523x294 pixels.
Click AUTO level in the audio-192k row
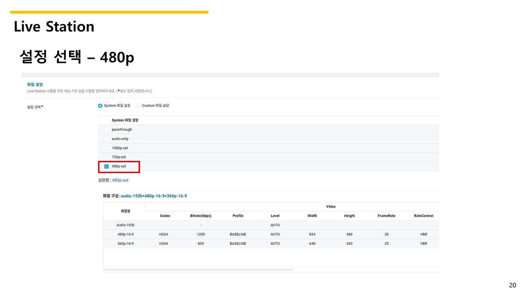pyautogui.click(x=275, y=225)
